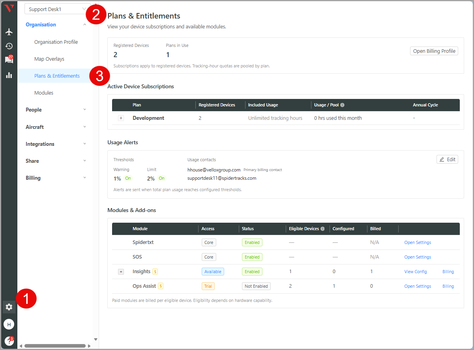
Task: Click the Core tag for SOS
Action: click(209, 257)
